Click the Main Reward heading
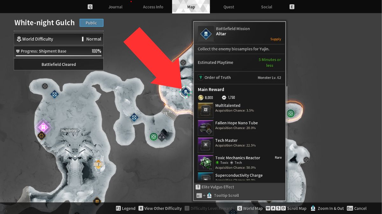Viewport: 382px width, 214px height. tap(211, 89)
